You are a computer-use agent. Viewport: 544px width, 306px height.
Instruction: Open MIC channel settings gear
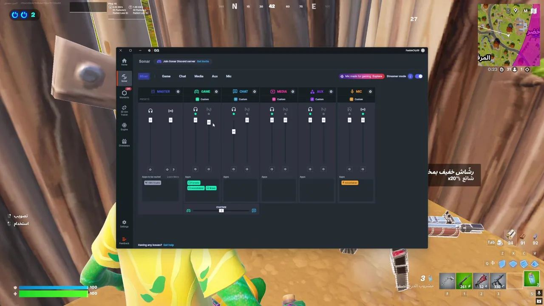pos(370,91)
